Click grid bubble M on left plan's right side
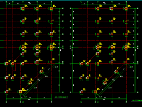Screen dimensions: 142x107 coord(63,8)
